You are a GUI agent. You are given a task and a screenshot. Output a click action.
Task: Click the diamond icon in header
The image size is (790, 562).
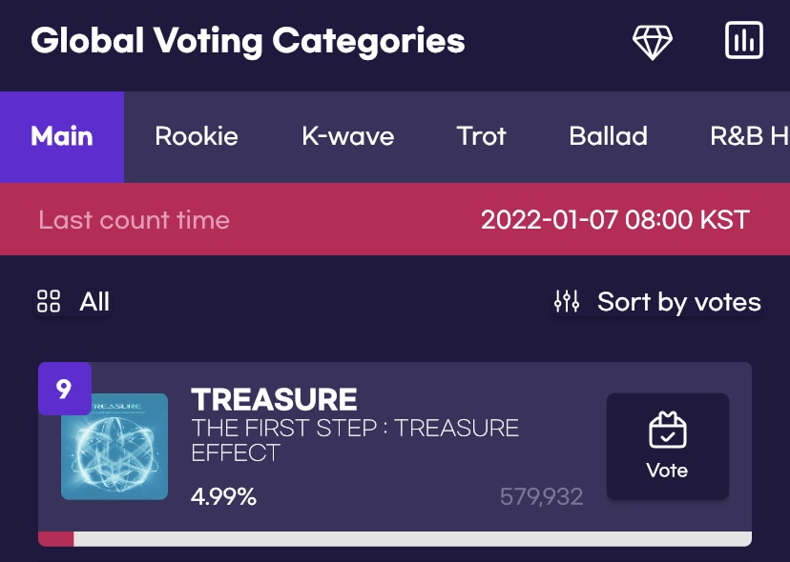click(x=653, y=42)
